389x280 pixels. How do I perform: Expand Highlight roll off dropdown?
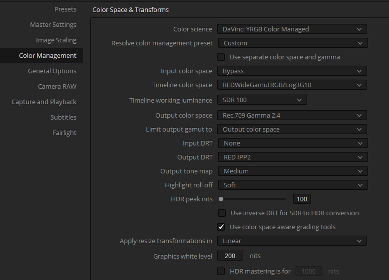[293, 185]
